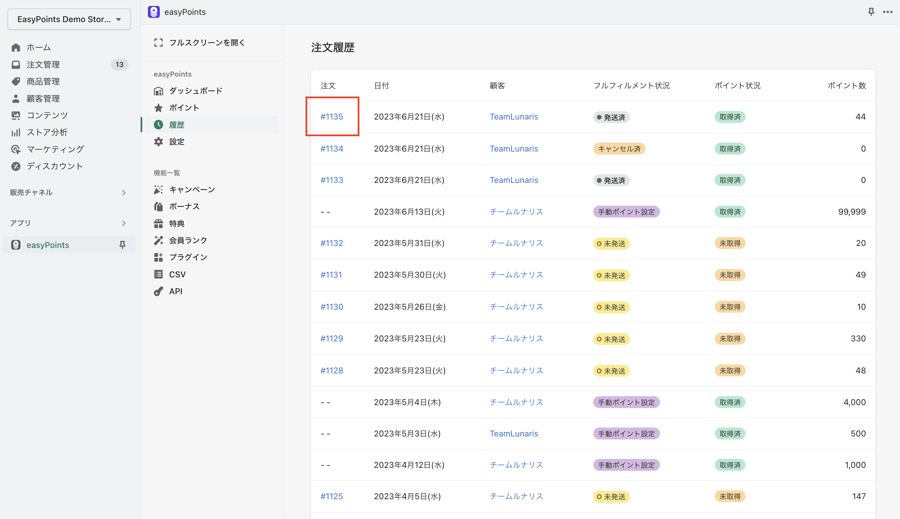900x519 pixels.
Task: Click the pin icon in top bar
Action: (871, 12)
